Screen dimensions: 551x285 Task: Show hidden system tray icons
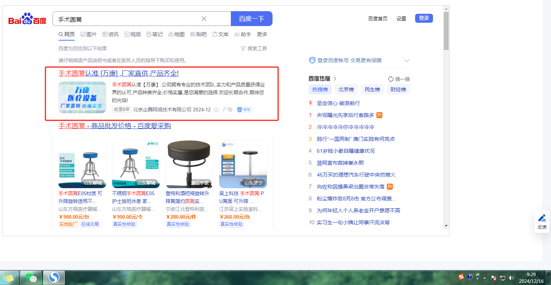coord(484,278)
